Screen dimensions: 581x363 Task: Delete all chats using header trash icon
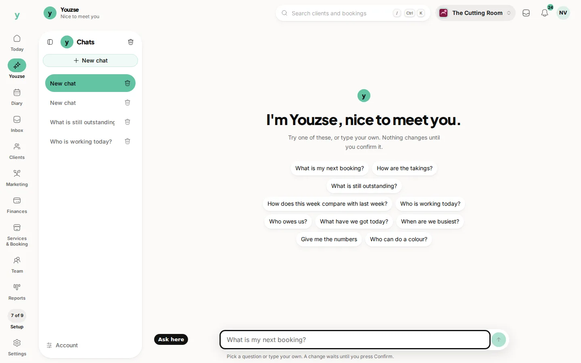(131, 42)
